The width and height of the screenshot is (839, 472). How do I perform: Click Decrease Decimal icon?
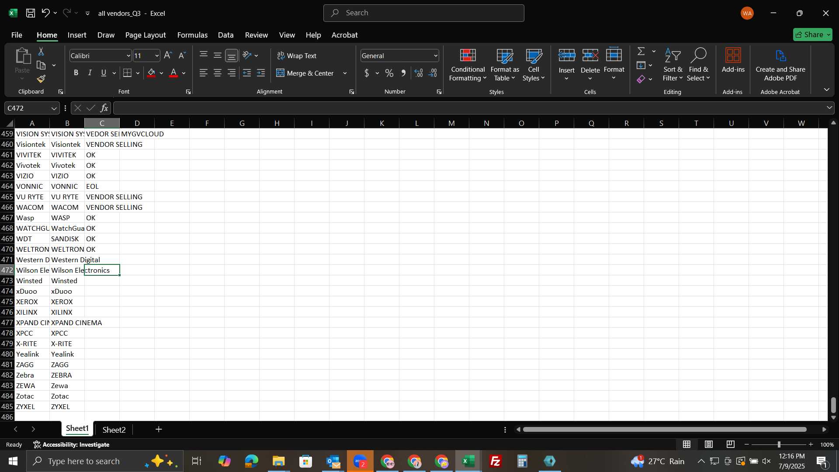click(x=433, y=73)
